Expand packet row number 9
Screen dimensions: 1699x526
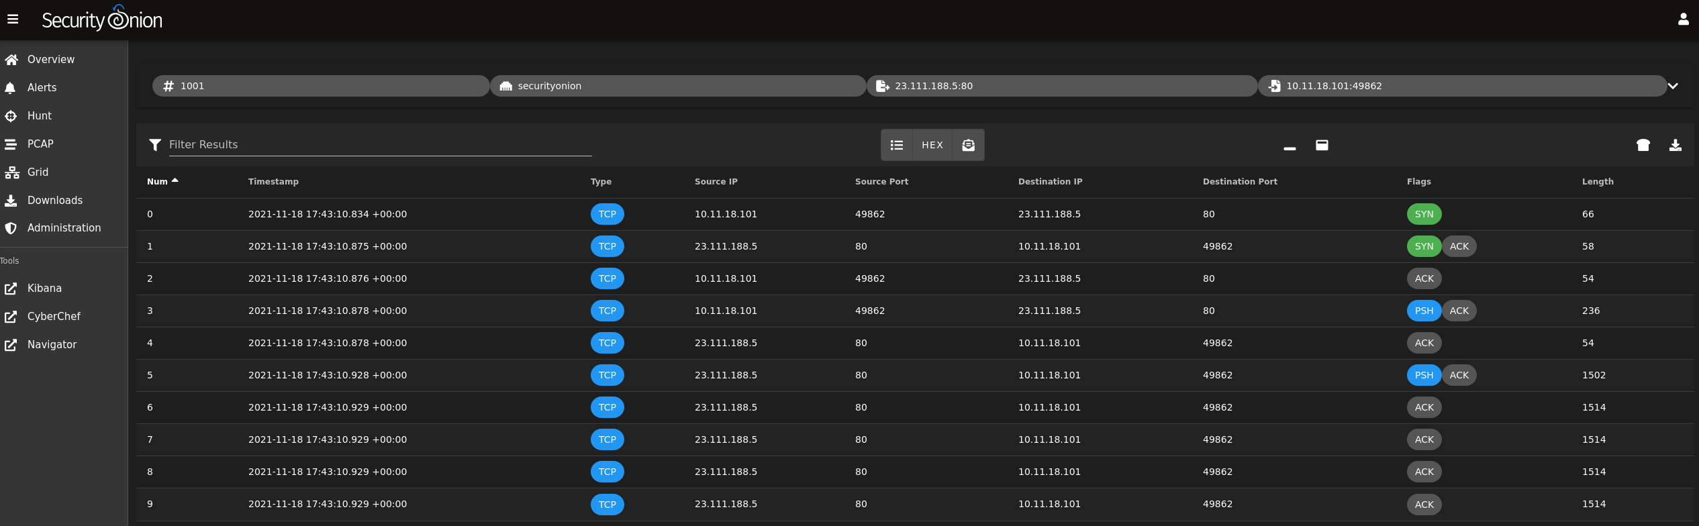coord(915,505)
